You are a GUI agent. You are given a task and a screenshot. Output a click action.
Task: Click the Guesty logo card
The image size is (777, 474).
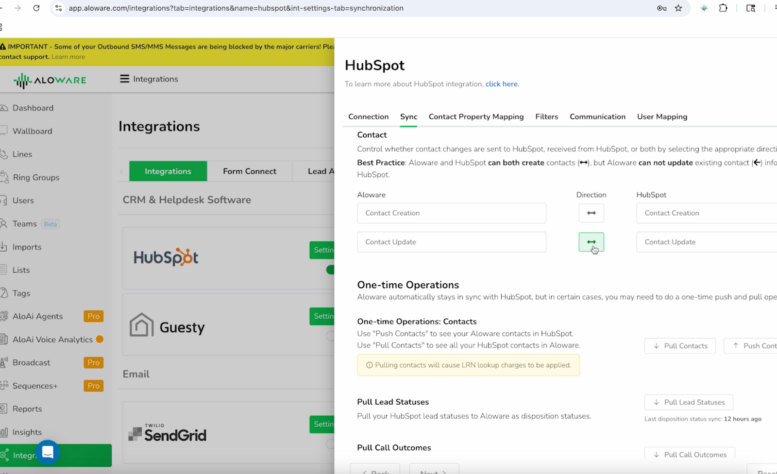168,325
